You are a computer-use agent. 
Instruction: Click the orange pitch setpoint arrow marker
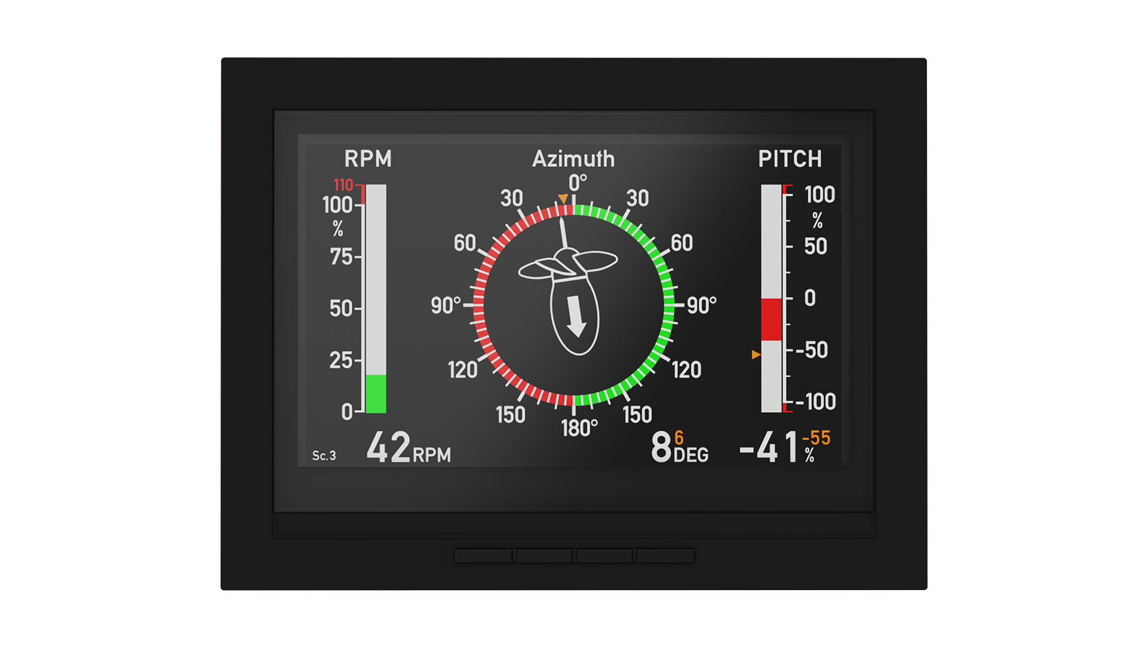pyautogui.click(x=756, y=355)
